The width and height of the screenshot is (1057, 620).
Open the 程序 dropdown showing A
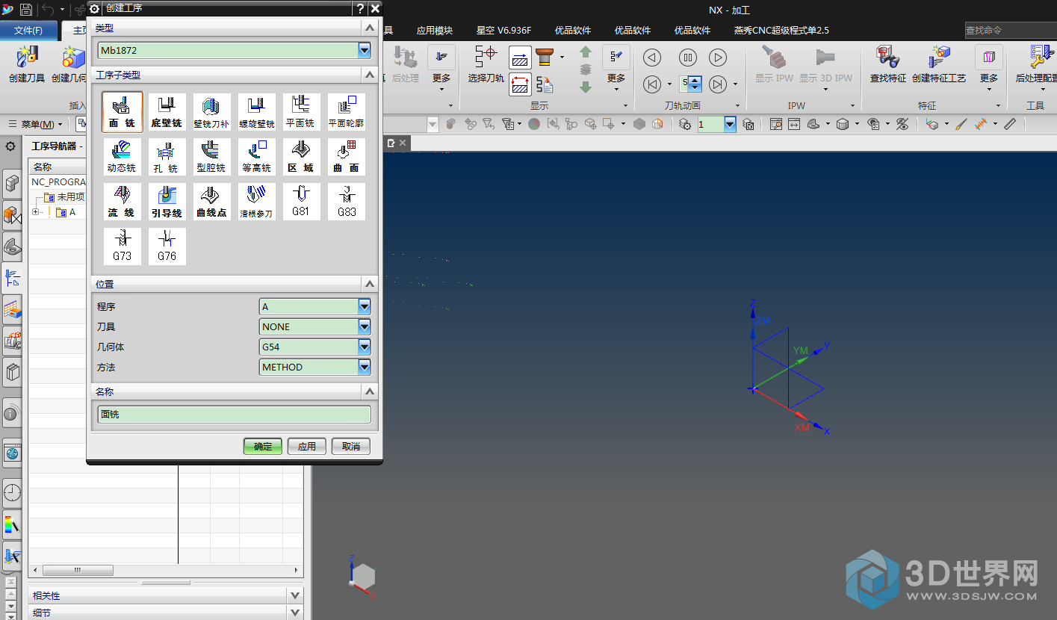tap(365, 306)
